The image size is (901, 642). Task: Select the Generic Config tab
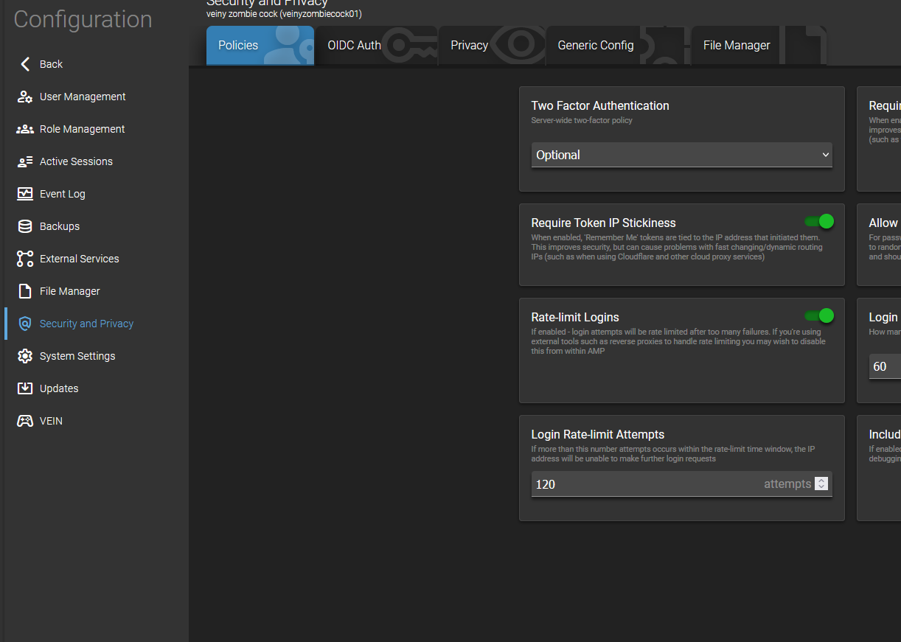click(x=595, y=46)
